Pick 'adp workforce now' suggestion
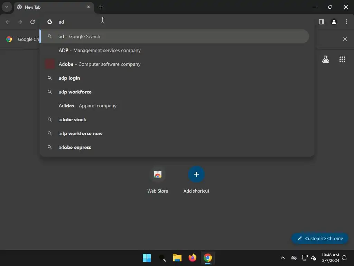The image size is (354, 266). [x=174, y=133]
